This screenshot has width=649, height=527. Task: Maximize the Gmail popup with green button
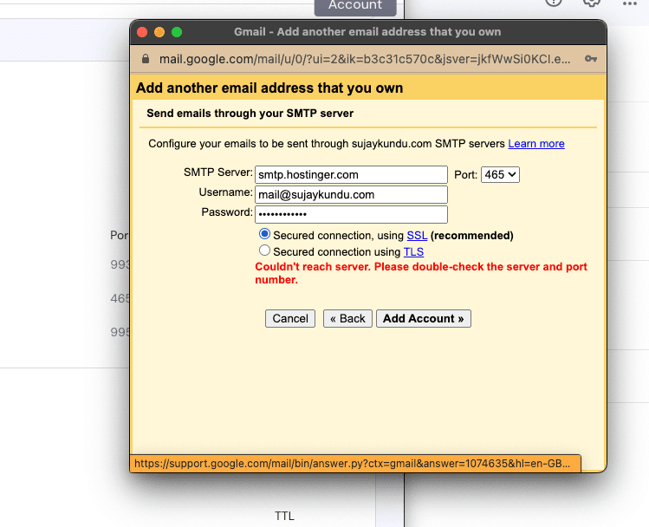coord(177,32)
